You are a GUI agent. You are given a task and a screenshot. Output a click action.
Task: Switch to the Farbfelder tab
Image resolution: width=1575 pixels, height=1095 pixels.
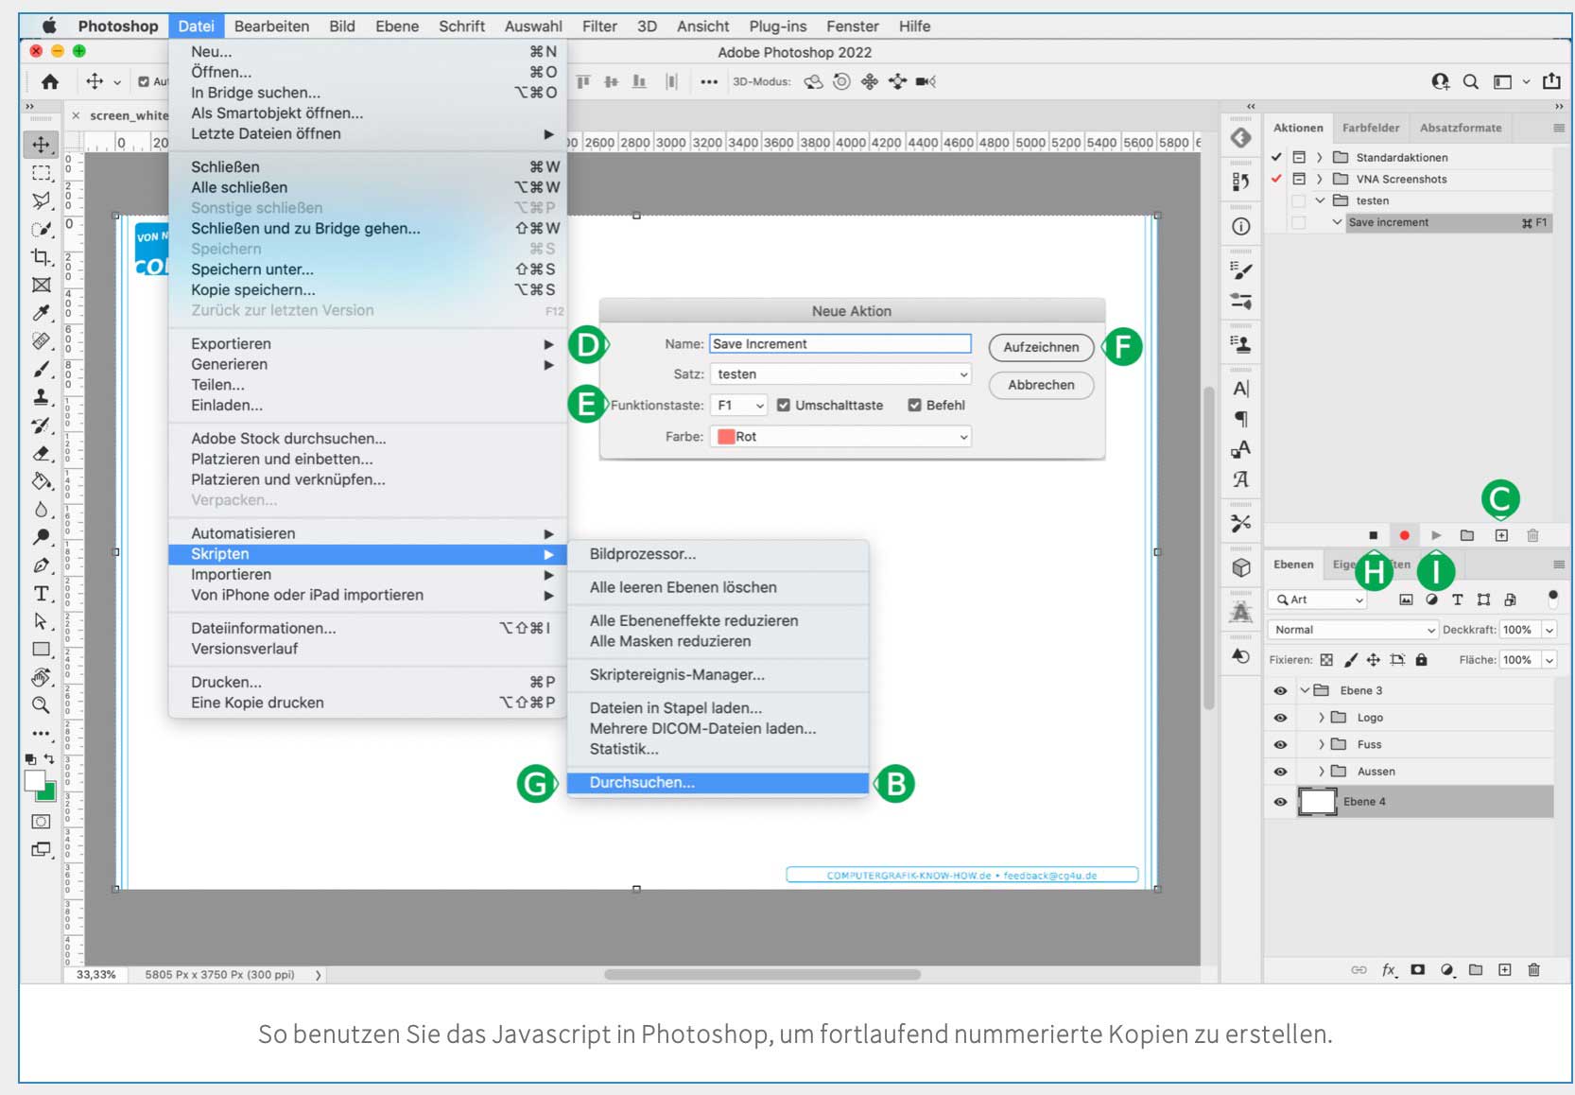pyautogui.click(x=1371, y=128)
